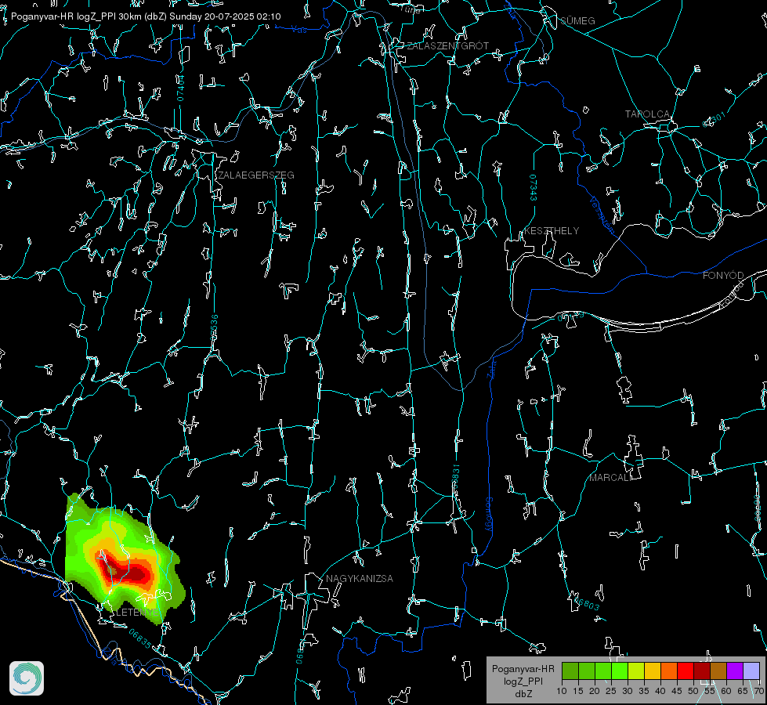Click the KESZTHELY city label

[552, 231]
